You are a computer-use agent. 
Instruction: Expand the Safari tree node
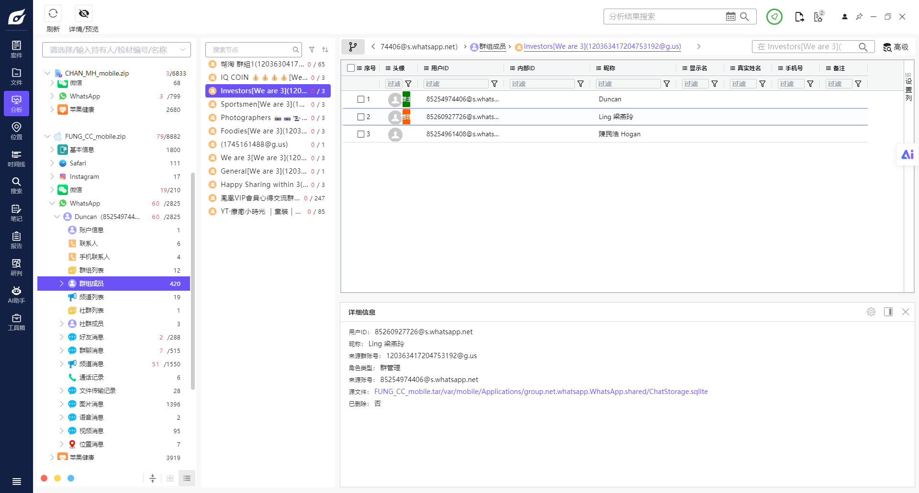(52, 163)
